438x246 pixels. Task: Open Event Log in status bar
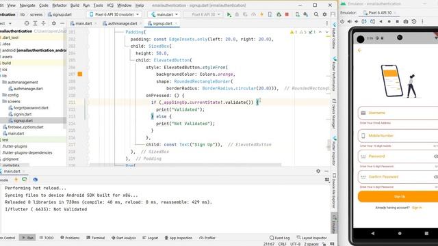coord(280,238)
